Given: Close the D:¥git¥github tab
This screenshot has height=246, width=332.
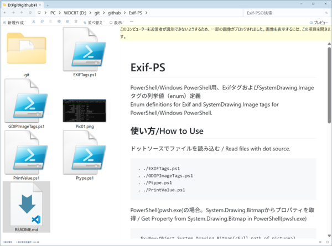Looking at the screenshot, I should (x=40, y=5).
